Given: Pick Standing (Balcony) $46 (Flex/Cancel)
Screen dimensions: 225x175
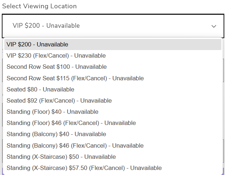Looking at the screenshot, I should [113, 145].
